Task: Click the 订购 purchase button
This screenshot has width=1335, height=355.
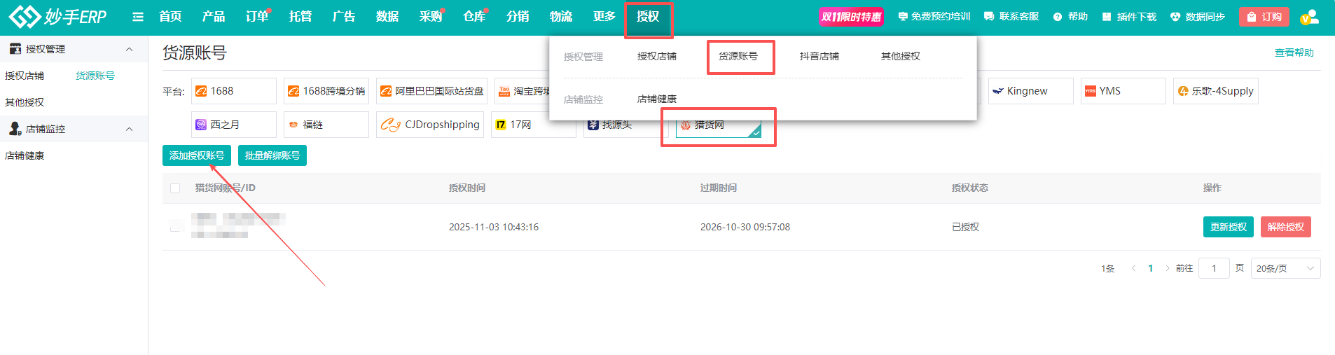Action: tap(1264, 17)
